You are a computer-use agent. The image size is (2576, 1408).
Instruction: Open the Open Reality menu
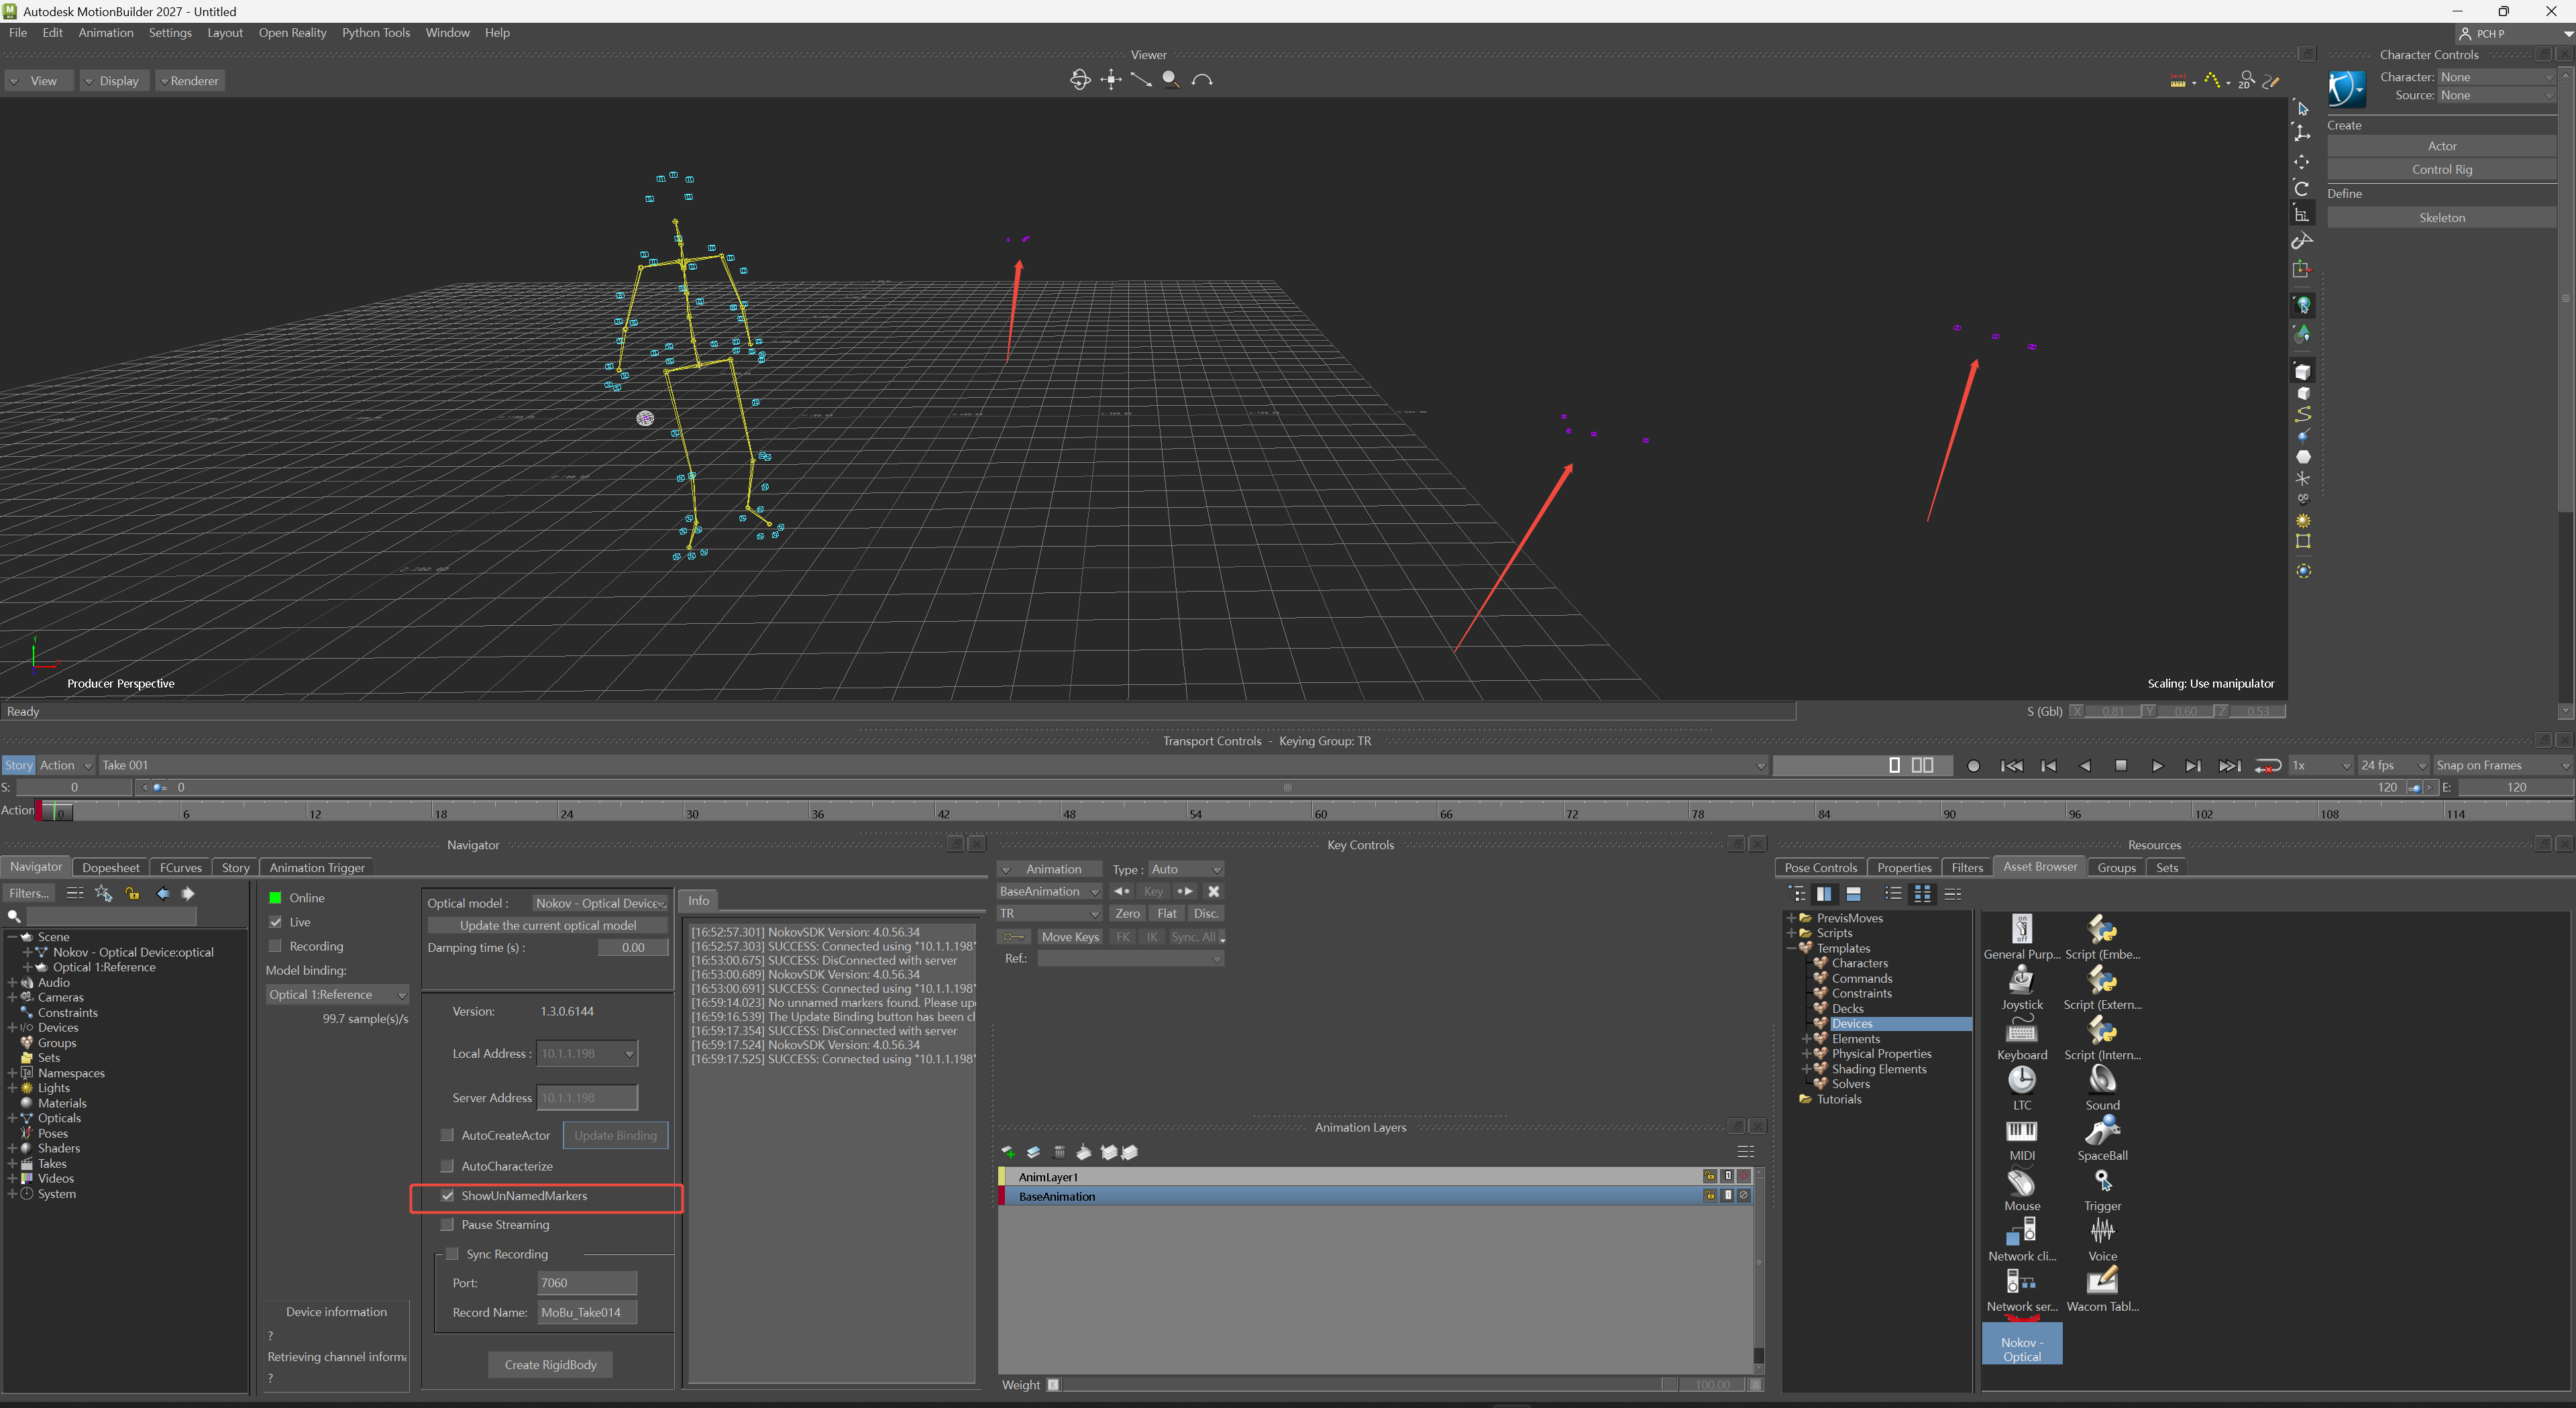tap(292, 33)
